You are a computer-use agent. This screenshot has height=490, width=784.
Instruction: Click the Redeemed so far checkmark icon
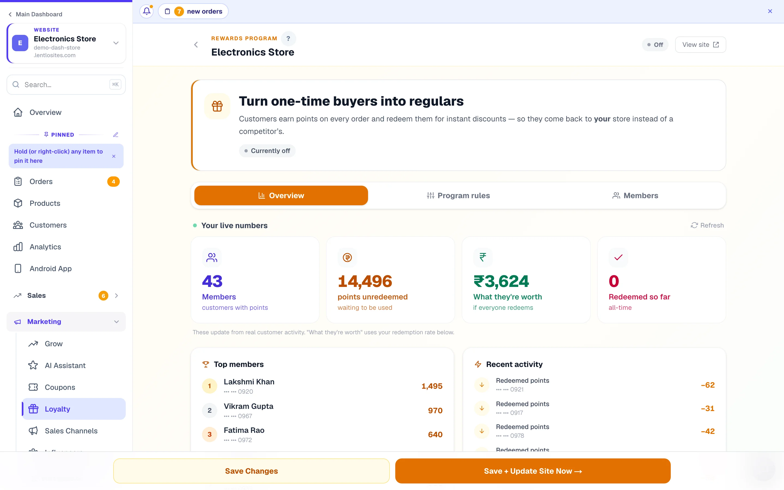click(618, 257)
